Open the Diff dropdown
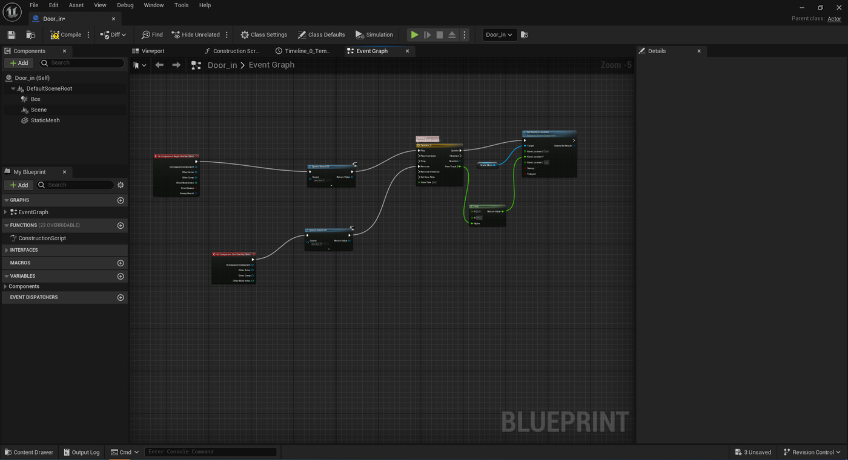 click(x=113, y=34)
